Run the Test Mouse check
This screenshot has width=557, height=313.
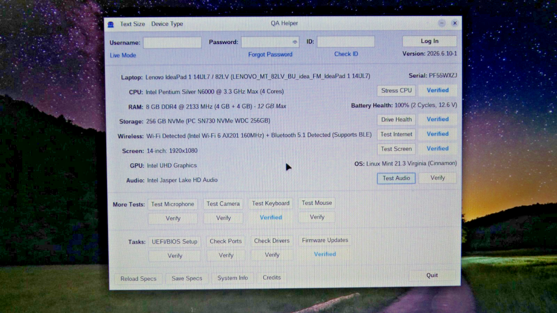[x=317, y=203]
